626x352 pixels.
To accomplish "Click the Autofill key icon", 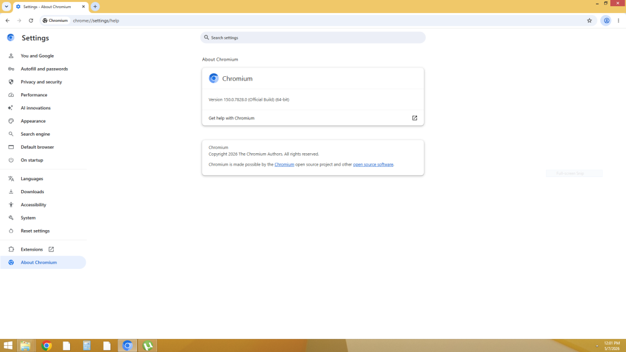I will (11, 69).
